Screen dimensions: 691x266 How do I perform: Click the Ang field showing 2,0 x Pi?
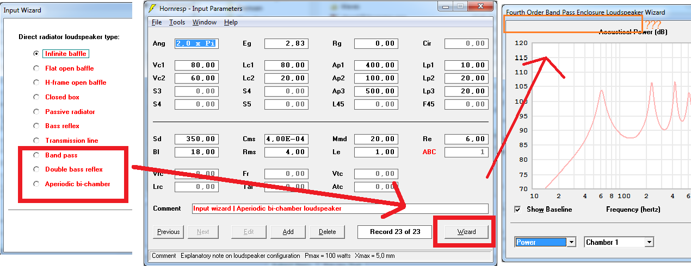(x=196, y=43)
